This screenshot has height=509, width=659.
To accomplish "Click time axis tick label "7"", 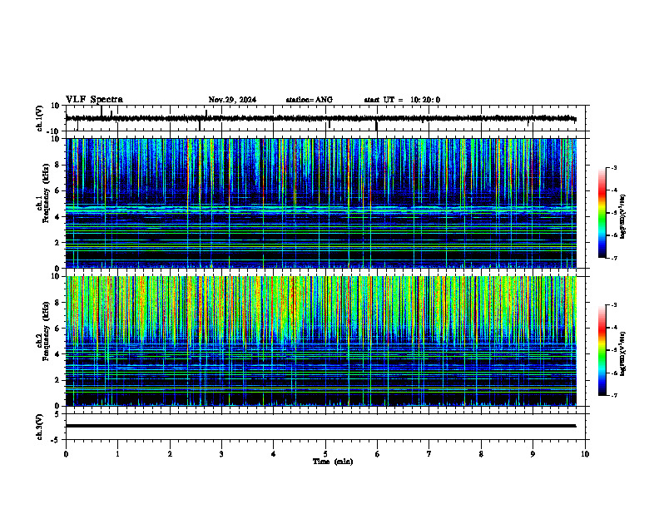I will click(x=429, y=454).
